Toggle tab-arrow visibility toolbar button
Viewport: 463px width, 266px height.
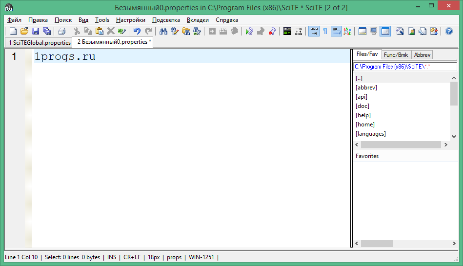click(x=314, y=31)
